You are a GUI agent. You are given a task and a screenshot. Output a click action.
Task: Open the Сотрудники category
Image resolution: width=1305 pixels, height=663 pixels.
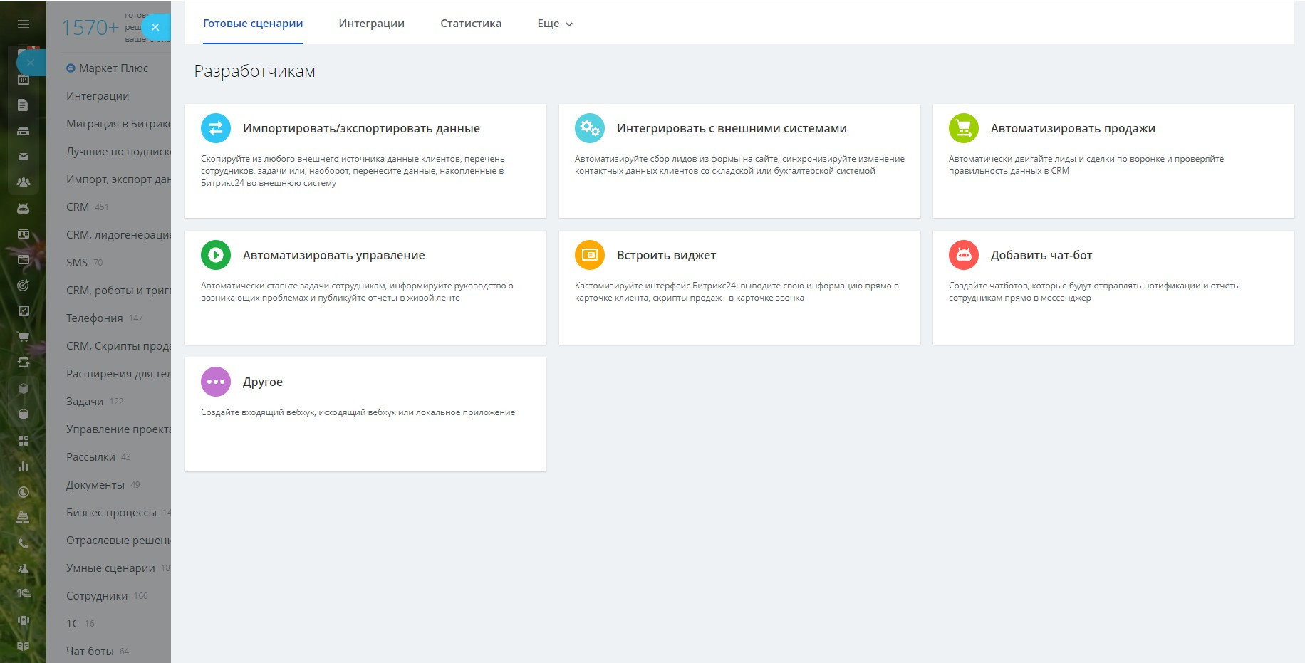(107, 596)
